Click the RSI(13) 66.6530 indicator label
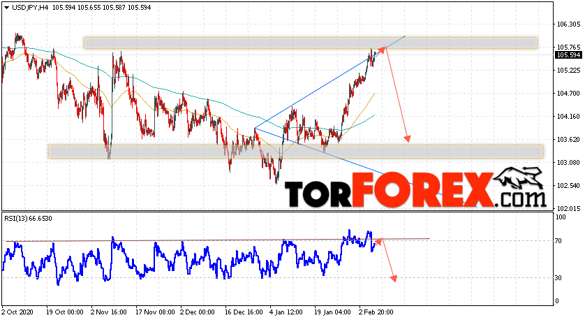This screenshot has height=320, width=585. pos(29,219)
